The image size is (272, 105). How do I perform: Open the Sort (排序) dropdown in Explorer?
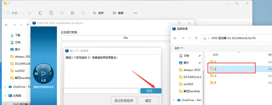click(99, 13)
